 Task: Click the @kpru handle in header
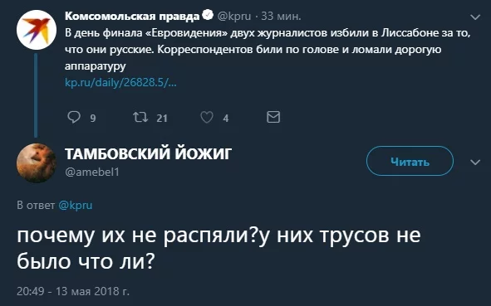pos(234,16)
